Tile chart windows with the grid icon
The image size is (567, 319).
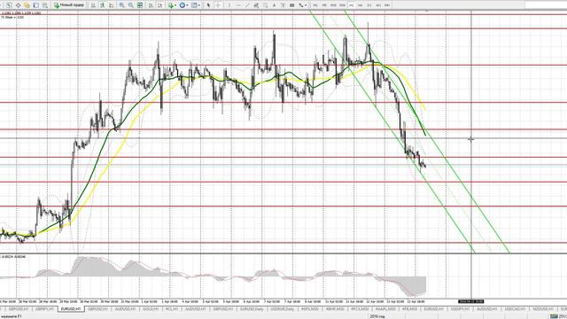(140, 5)
